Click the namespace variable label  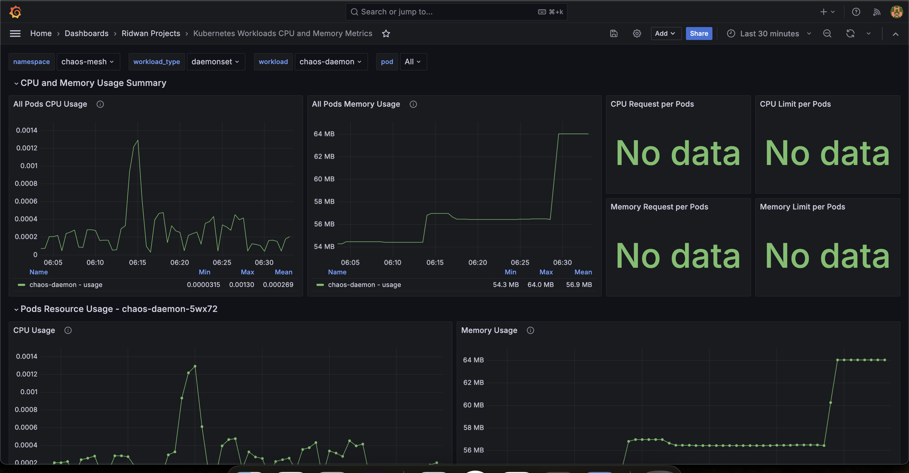pos(31,62)
